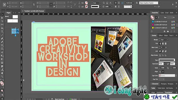Click the Untitled-1 document tab

(x=34, y=11)
